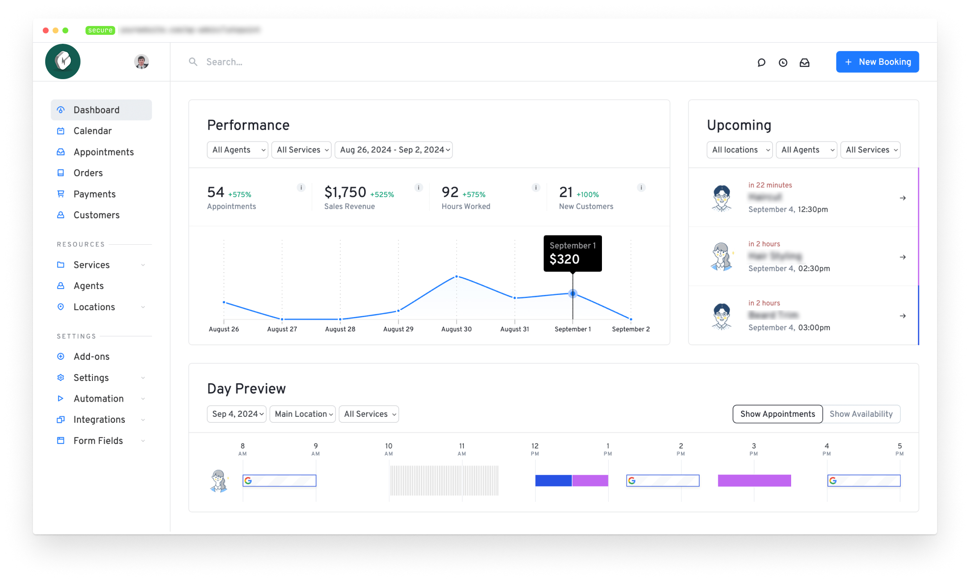This screenshot has height=582, width=970.
Task: Click the purple appointment block near 3 PM
Action: (754, 481)
